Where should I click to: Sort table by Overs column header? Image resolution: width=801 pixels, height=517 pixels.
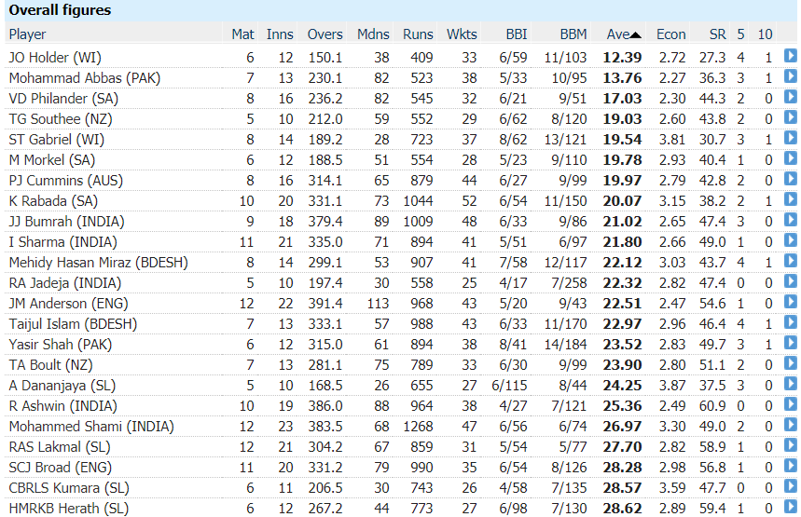[325, 34]
